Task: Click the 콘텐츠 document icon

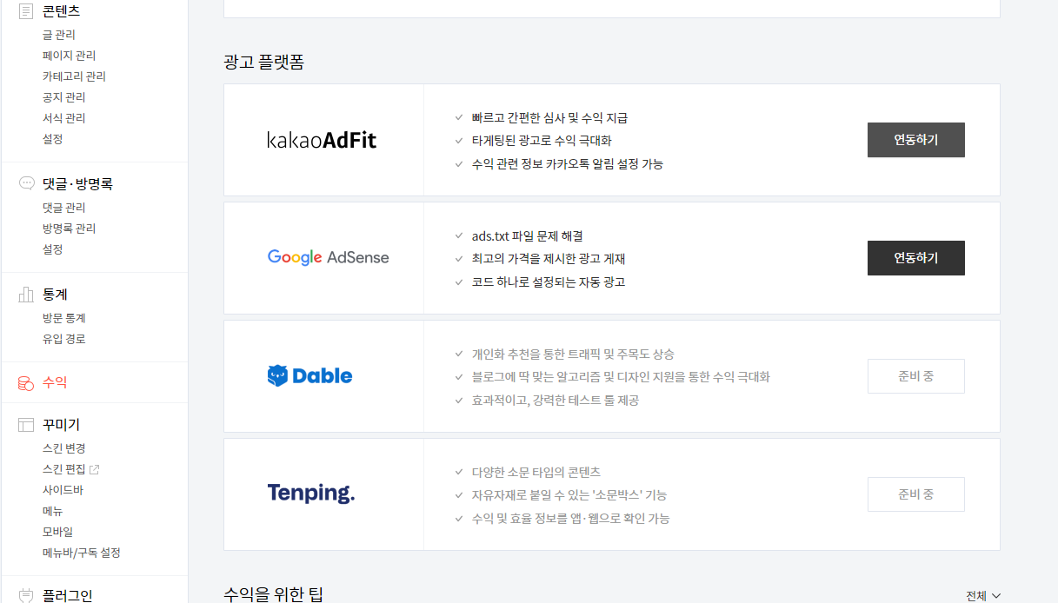Action: click(26, 11)
